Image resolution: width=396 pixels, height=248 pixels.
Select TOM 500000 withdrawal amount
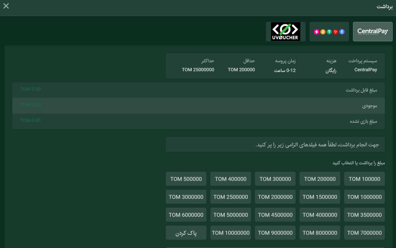(186, 179)
